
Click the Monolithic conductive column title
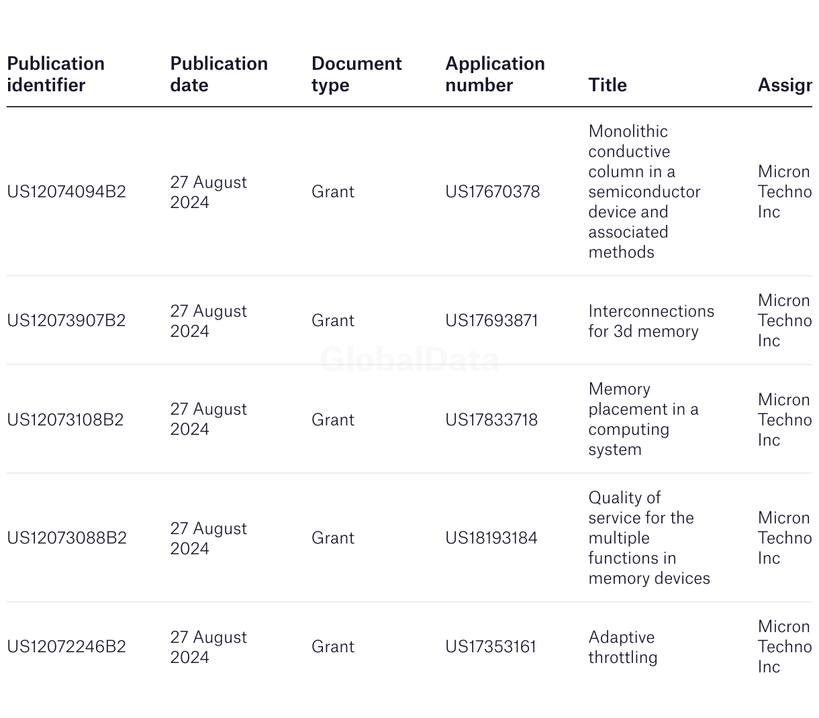click(x=644, y=192)
